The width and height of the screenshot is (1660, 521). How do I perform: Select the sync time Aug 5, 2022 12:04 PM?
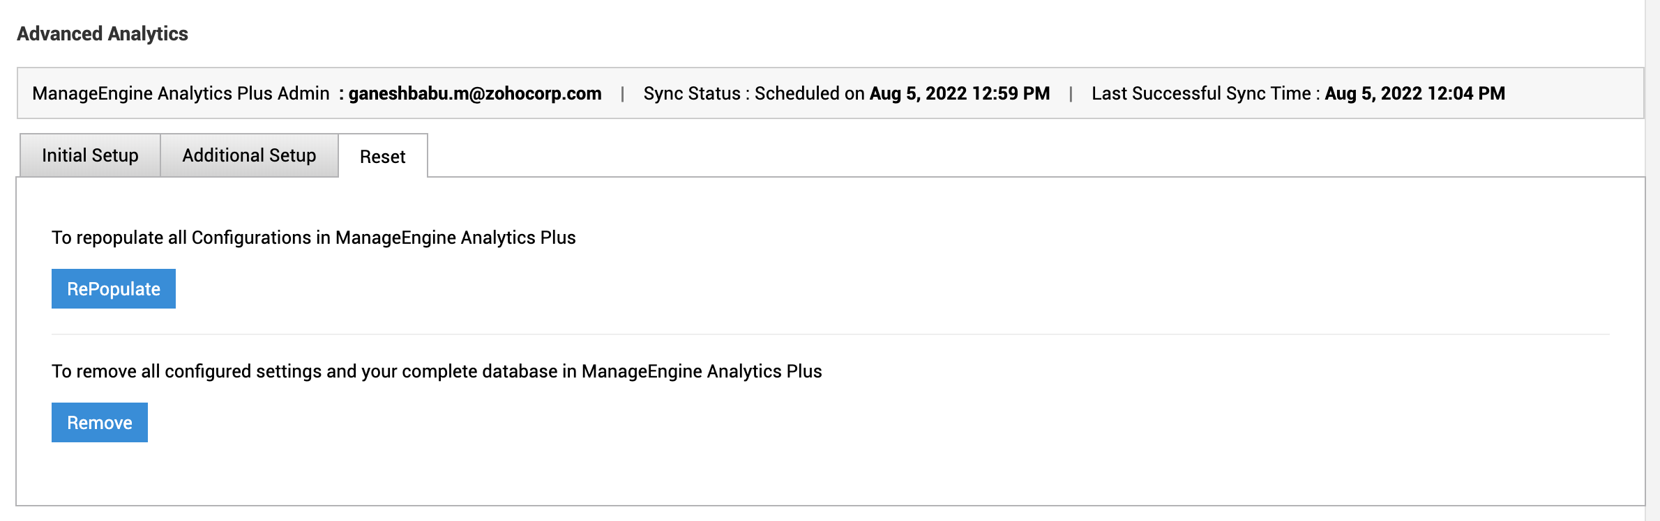coord(1414,93)
